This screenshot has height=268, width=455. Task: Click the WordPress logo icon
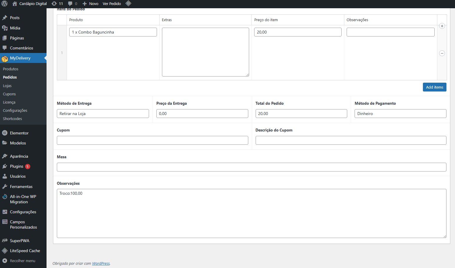(4, 4)
